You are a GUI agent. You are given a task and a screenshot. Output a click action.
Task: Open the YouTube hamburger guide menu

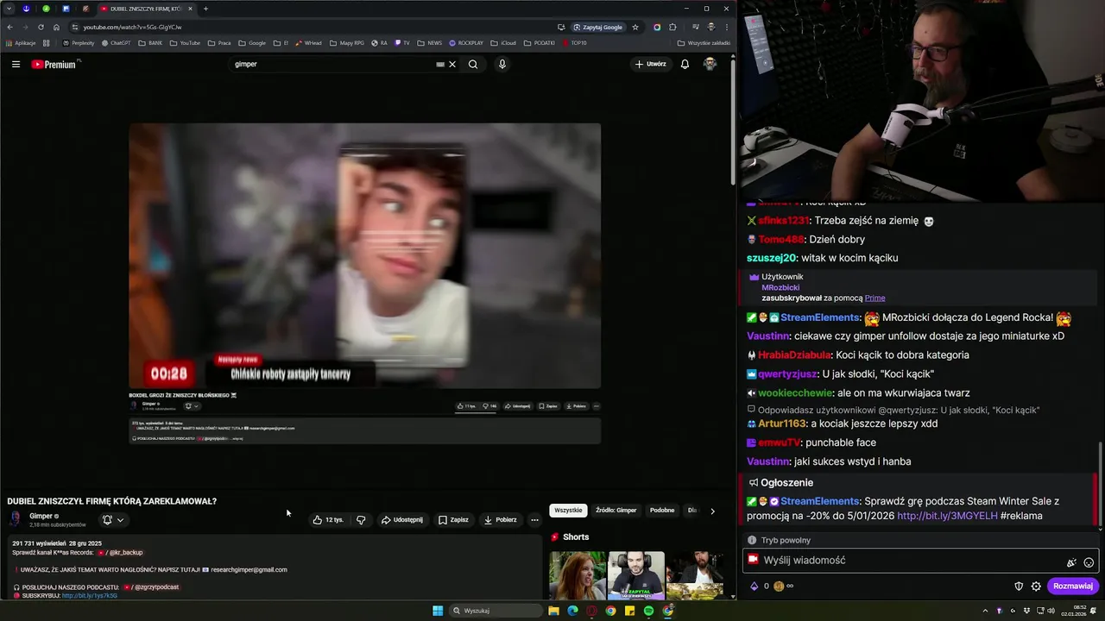[x=16, y=64]
